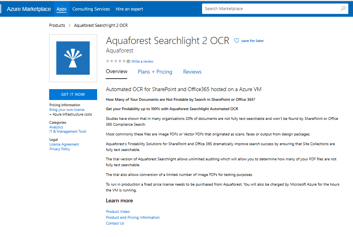Click the breadcrumb chevron separator

(69, 25)
